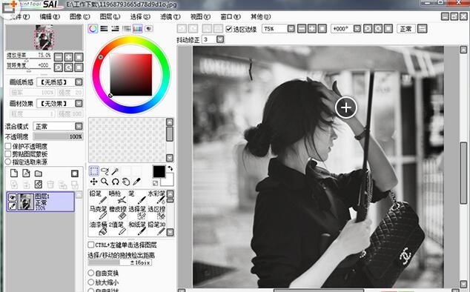This screenshot has width=470, height=292.
Task: Click the navigator preview thumbnail
Action: coord(44,38)
